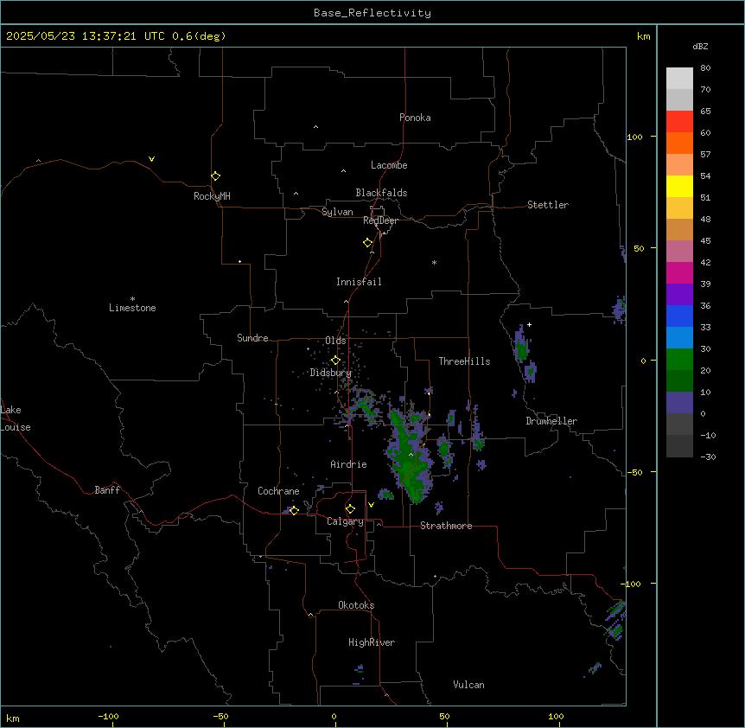
Task: Select the darkest gray -10 dBZ legend swatch
Action: tap(679, 446)
